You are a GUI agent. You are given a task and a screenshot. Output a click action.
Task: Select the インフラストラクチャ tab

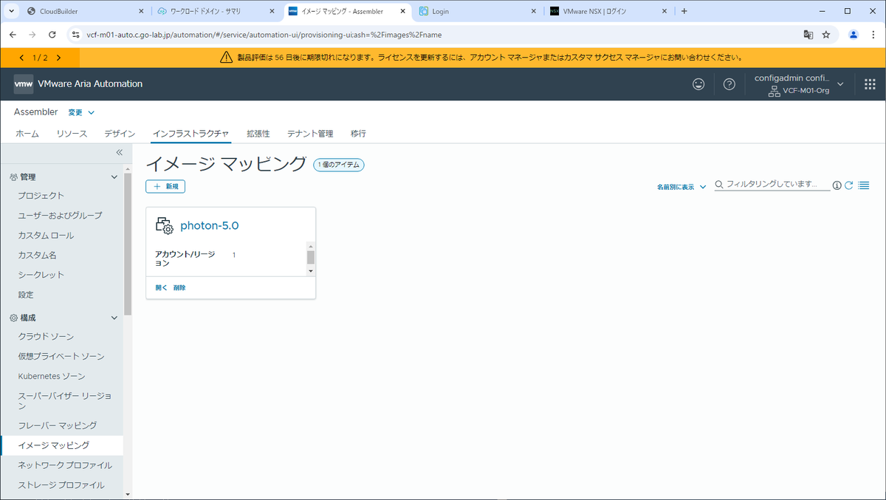[x=190, y=134]
